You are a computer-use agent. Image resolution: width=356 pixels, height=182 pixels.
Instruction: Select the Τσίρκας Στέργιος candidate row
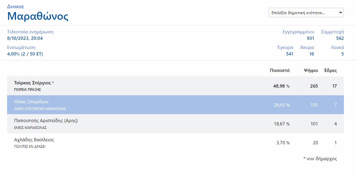(x=175, y=86)
